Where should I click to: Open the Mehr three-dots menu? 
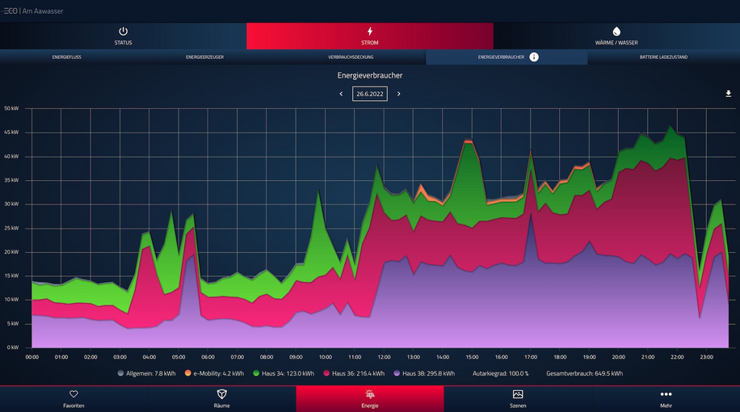666,394
